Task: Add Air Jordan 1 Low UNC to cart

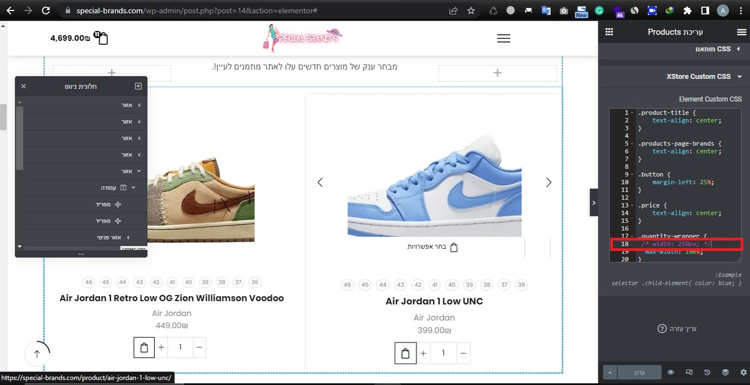Action: 405,353
